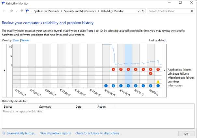Sort details by Date column header
The image size is (197, 138).
pyautogui.click(x=78, y=107)
